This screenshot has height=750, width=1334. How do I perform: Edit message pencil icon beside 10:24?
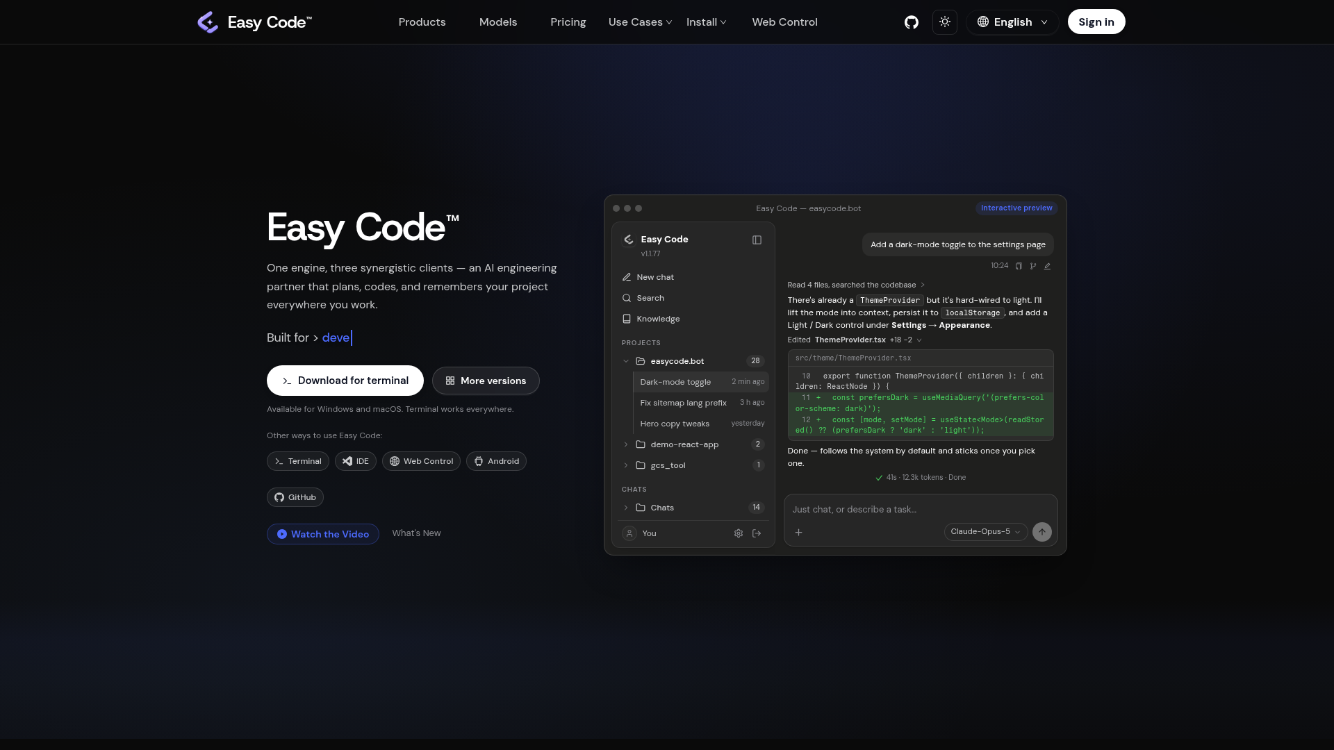pyautogui.click(x=1047, y=266)
